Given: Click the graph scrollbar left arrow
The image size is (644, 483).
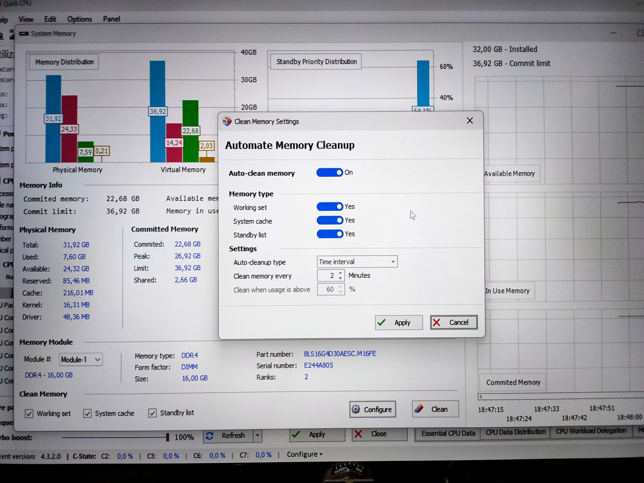Looking at the screenshot, I should coord(481,397).
